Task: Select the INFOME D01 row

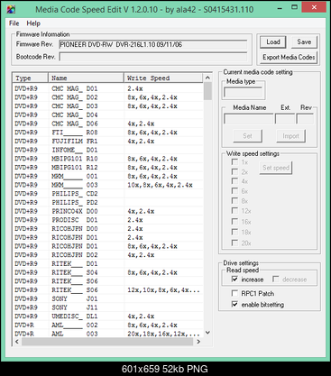Action: click(x=108, y=150)
